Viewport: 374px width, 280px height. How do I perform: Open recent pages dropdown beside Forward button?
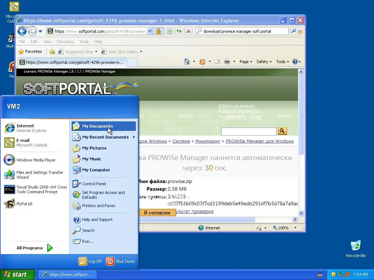[40, 31]
